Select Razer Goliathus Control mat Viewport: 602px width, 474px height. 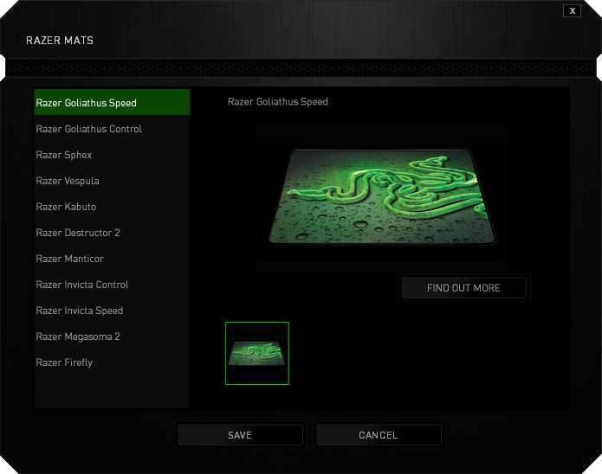(x=112, y=129)
